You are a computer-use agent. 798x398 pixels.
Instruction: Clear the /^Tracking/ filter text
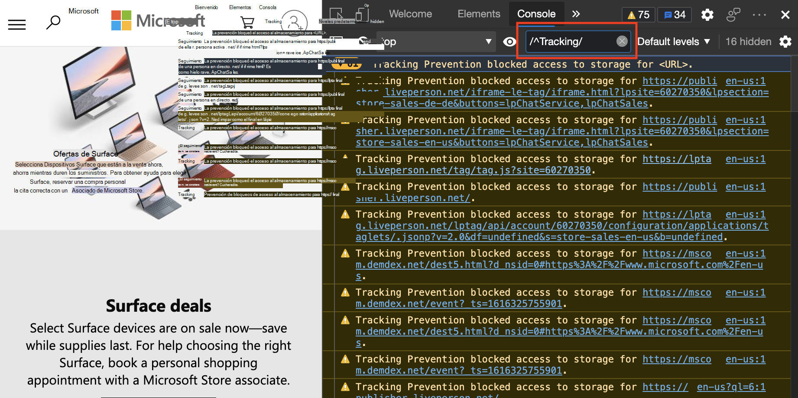coord(622,41)
